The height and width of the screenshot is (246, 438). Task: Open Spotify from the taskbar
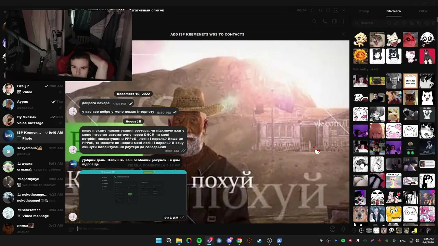click(199, 241)
